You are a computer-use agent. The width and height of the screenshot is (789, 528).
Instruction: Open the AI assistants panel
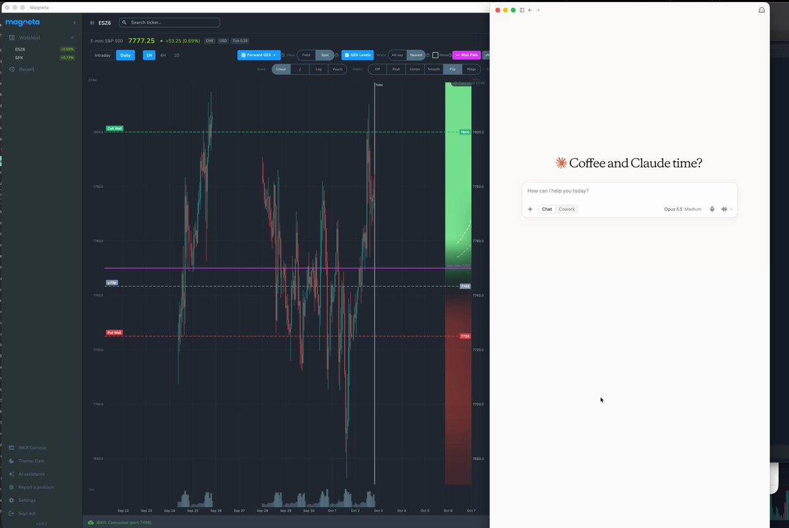tap(27, 473)
